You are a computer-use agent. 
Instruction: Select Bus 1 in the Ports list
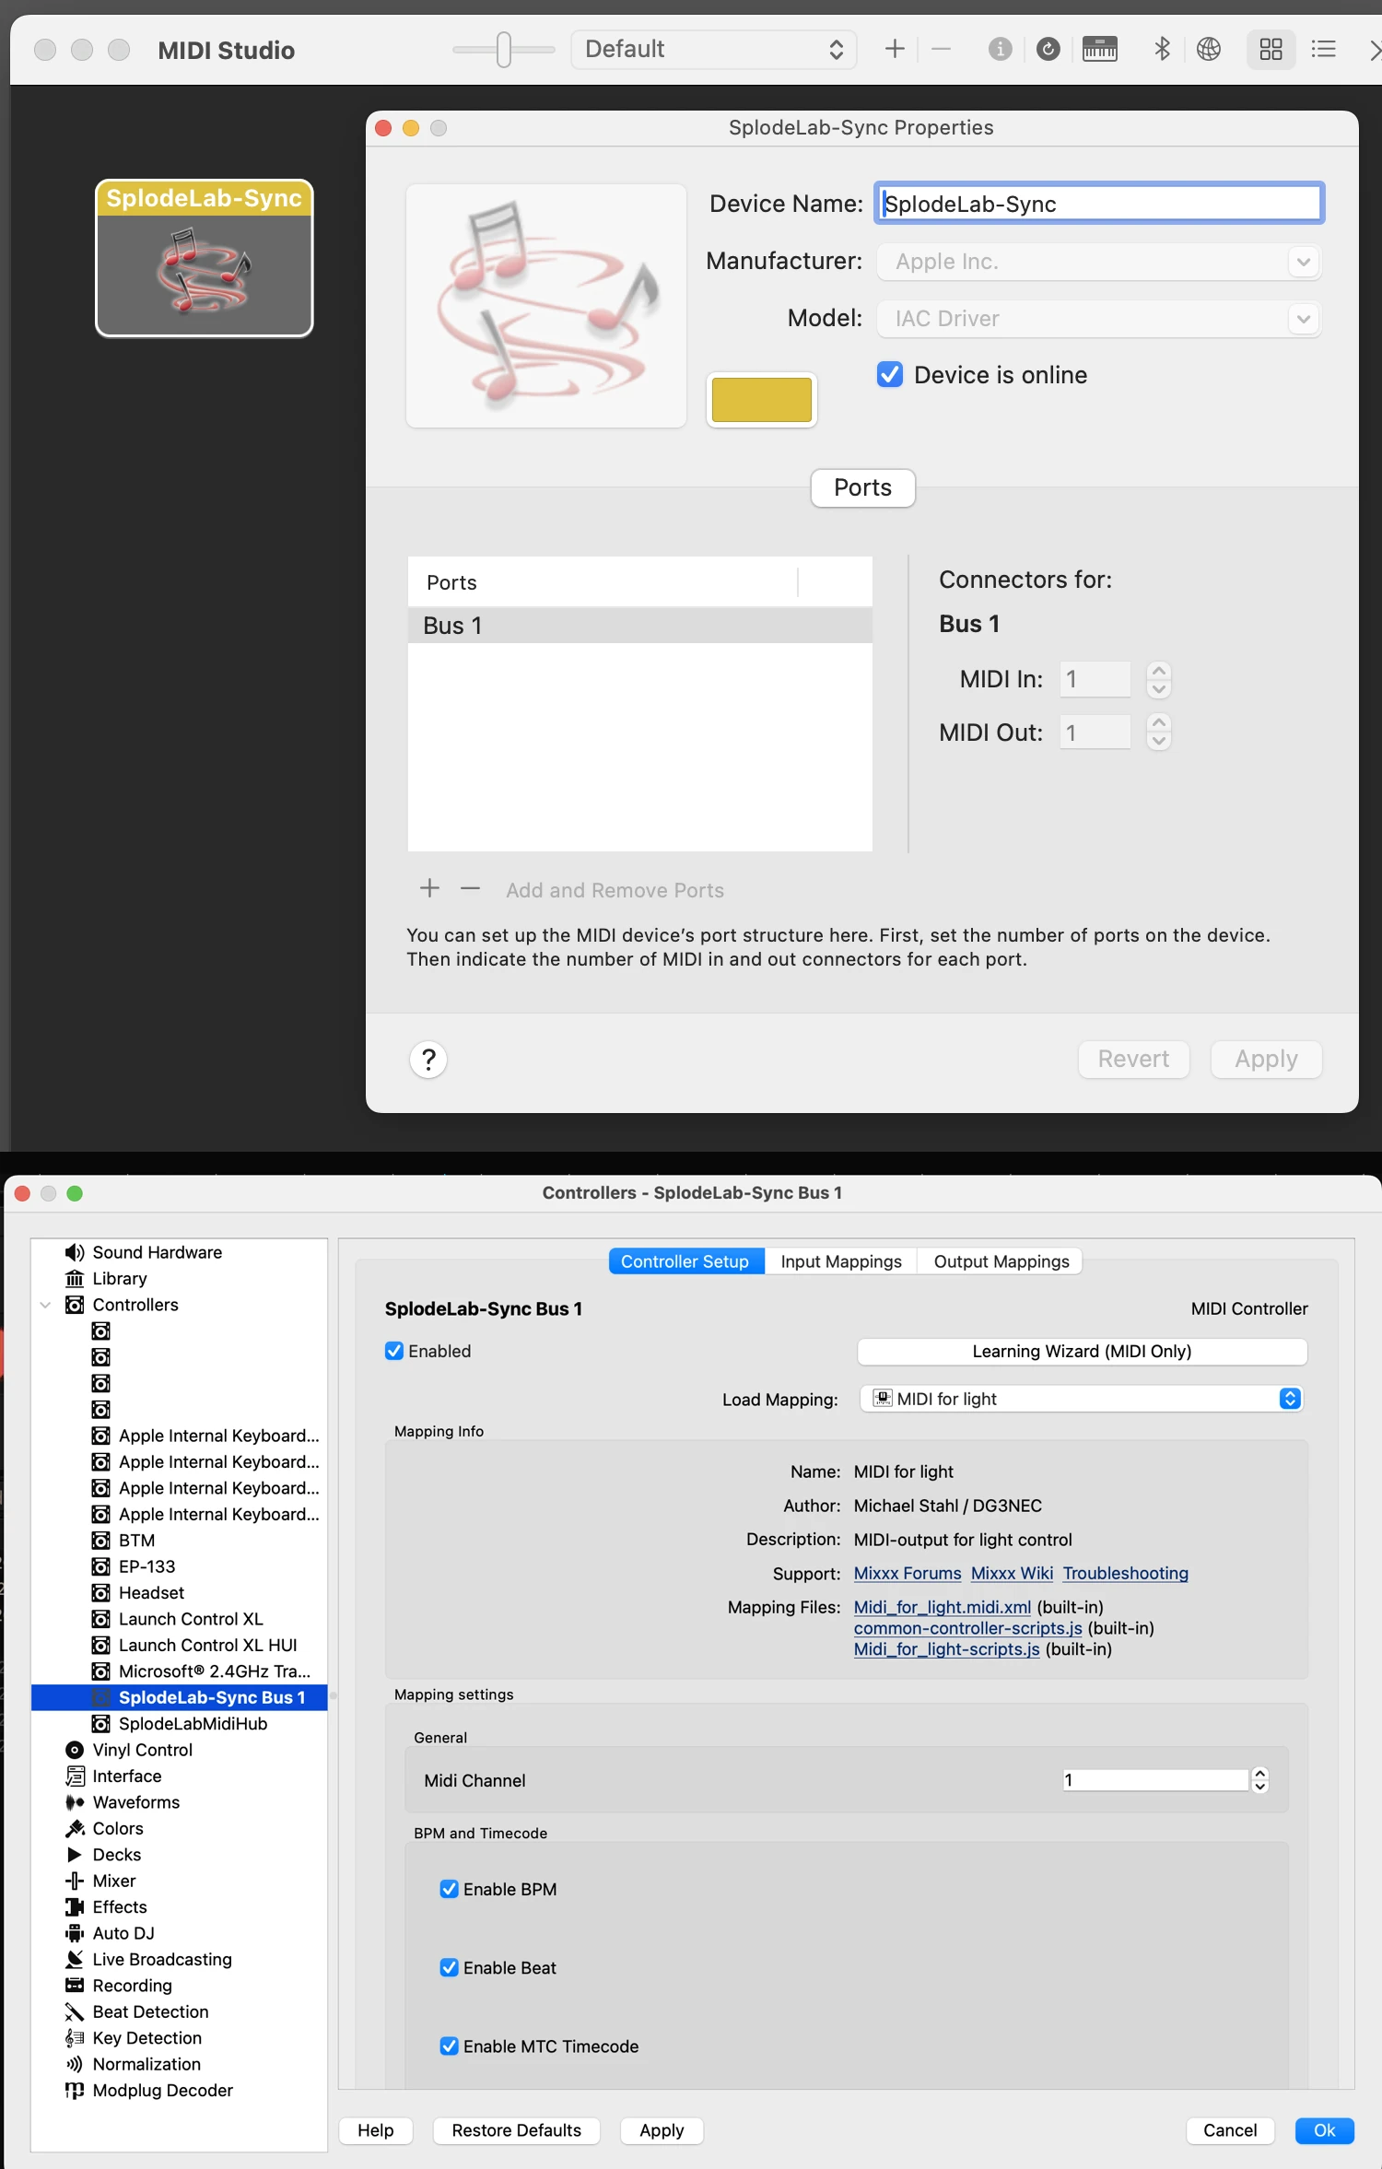639,626
